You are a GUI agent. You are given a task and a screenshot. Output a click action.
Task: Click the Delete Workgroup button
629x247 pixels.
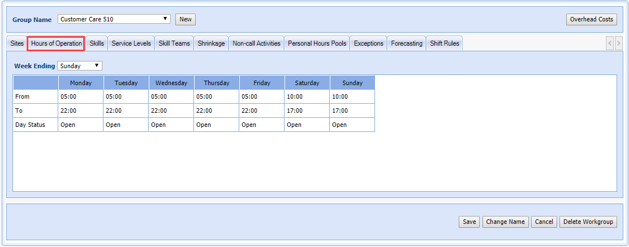(588, 222)
